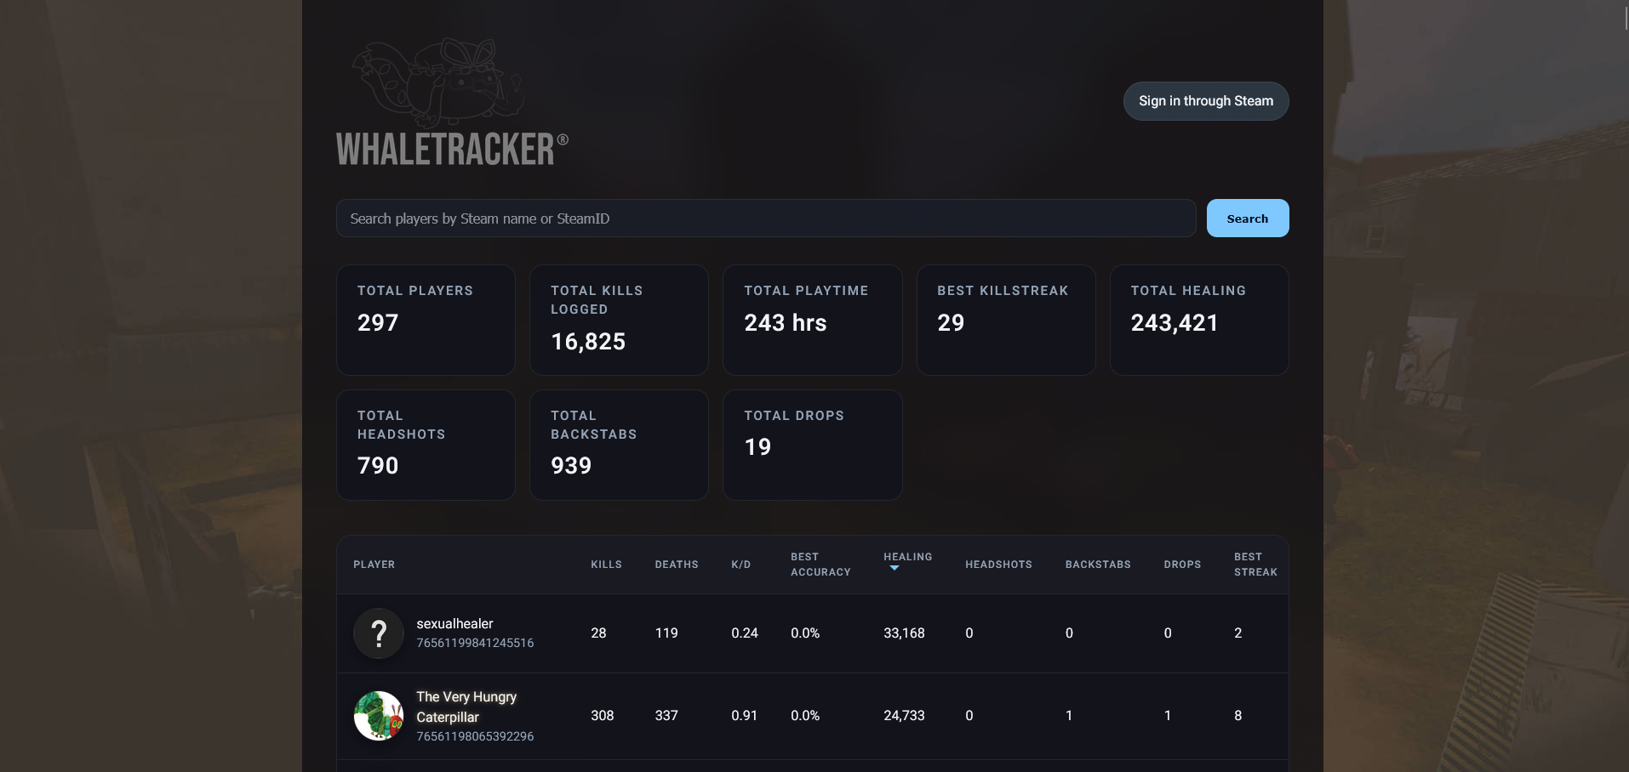1629x772 pixels.
Task: Click the Total Healing stat card
Action: point(1198,320)
